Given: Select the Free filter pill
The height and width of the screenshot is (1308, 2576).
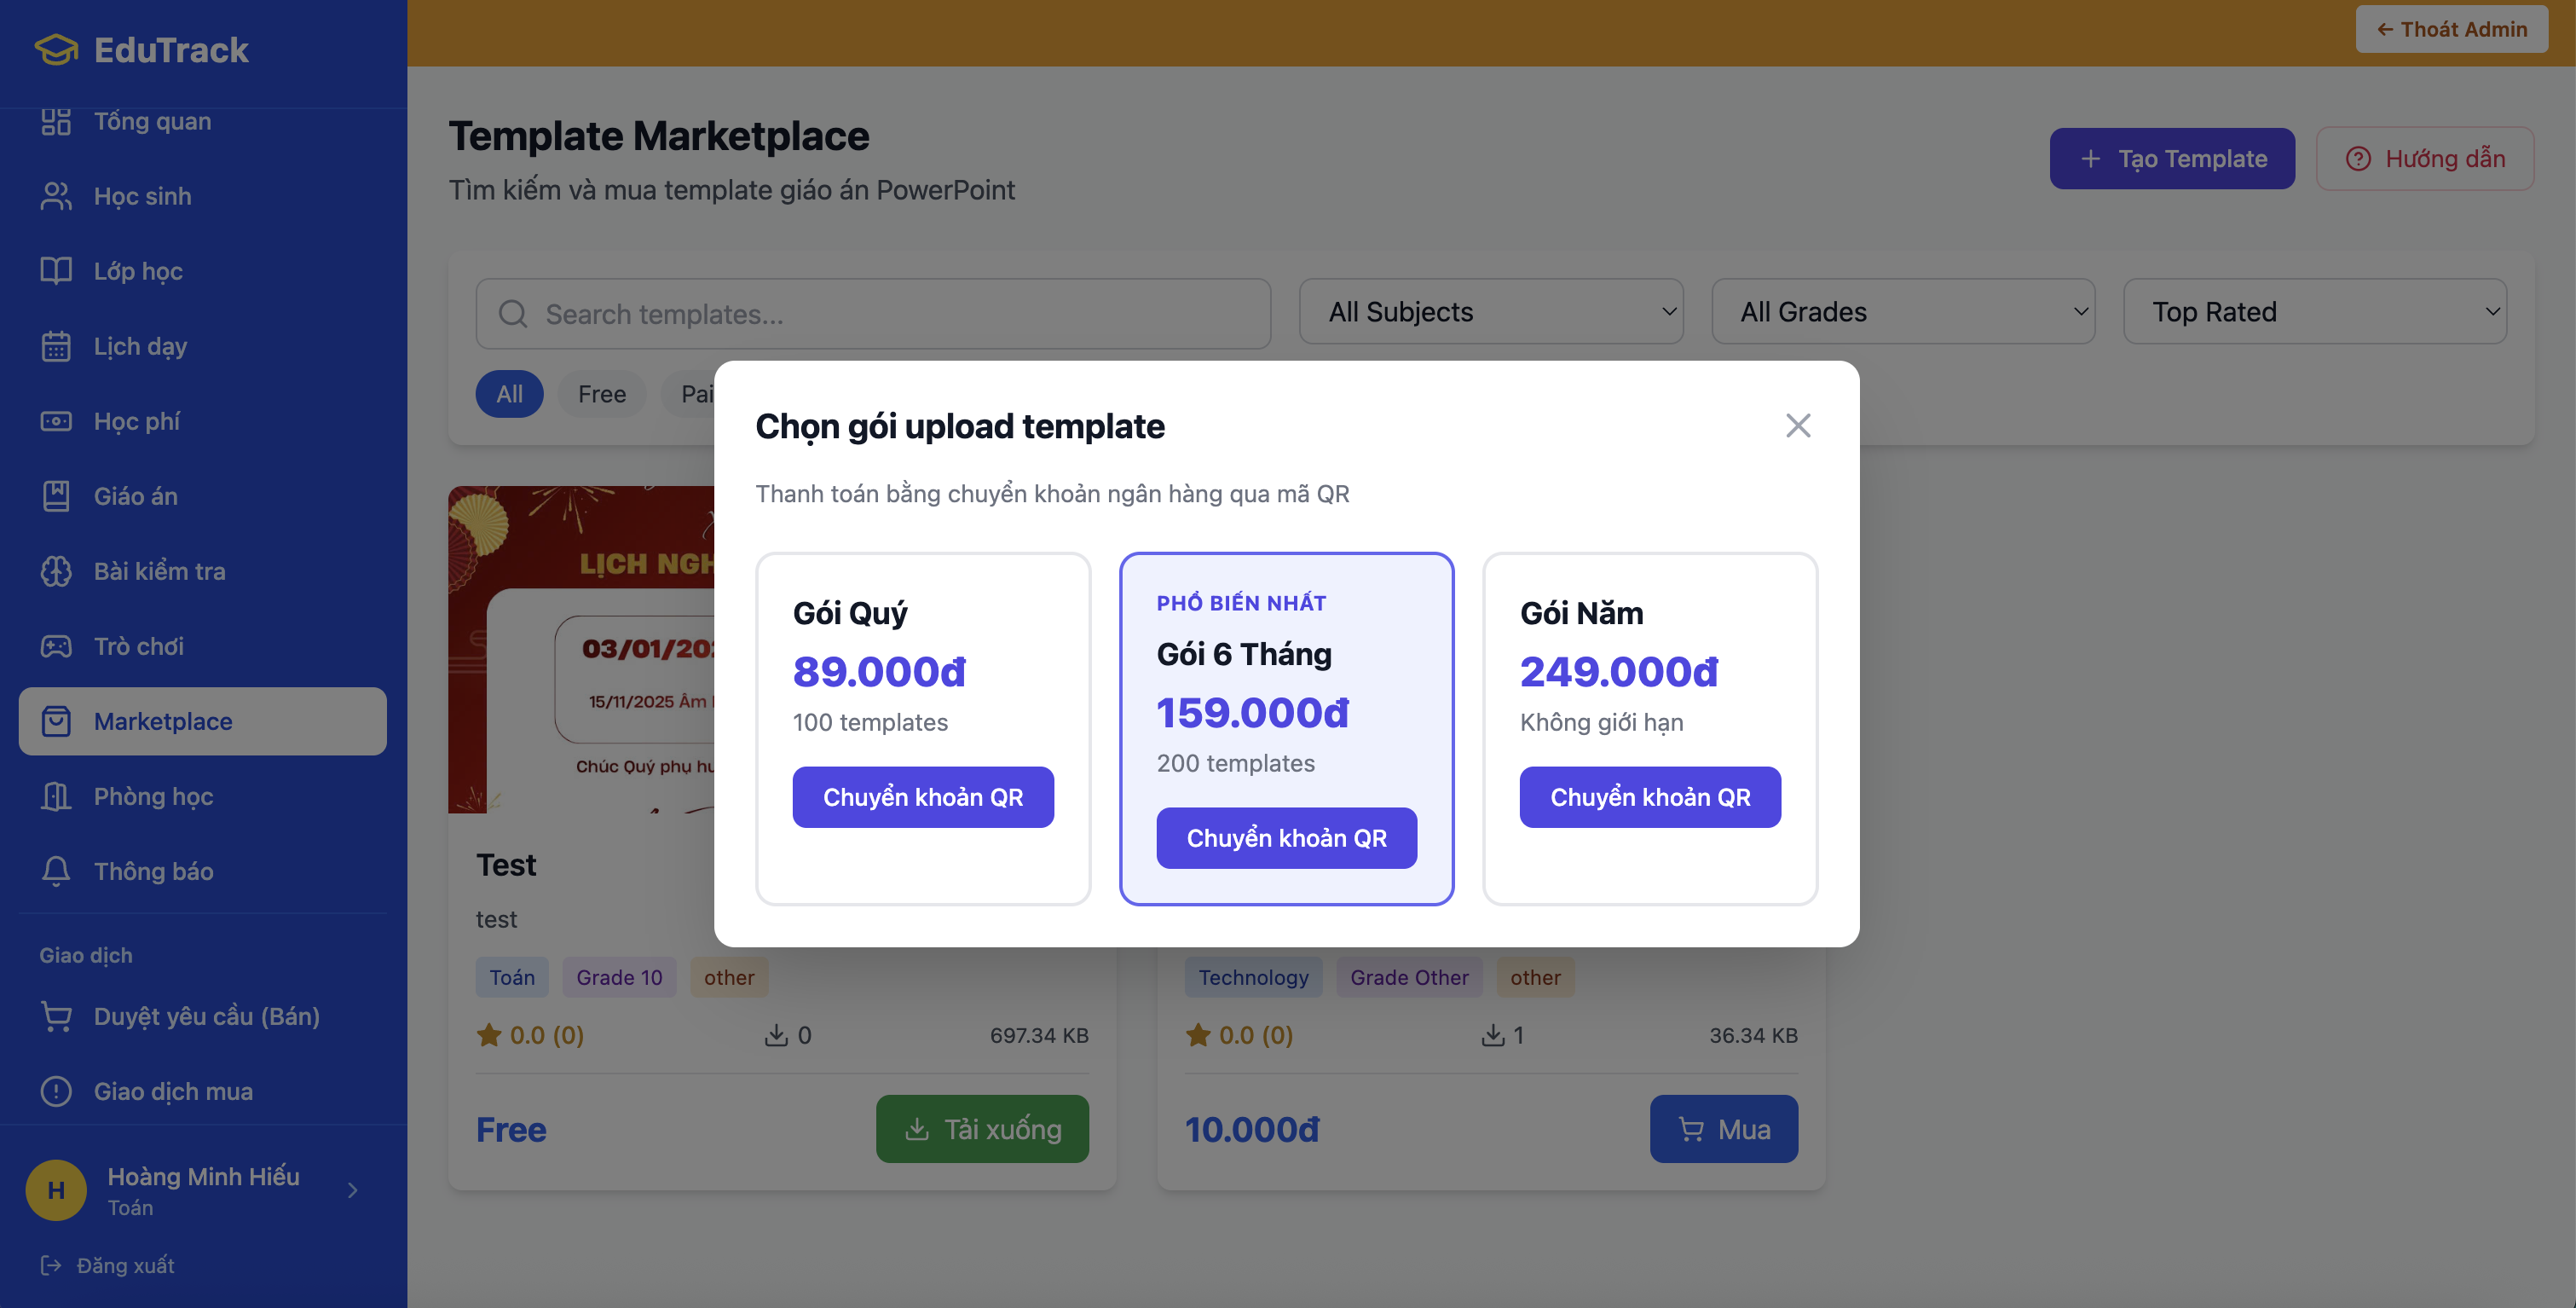Looking at the screenshot, I should (601, 394).
